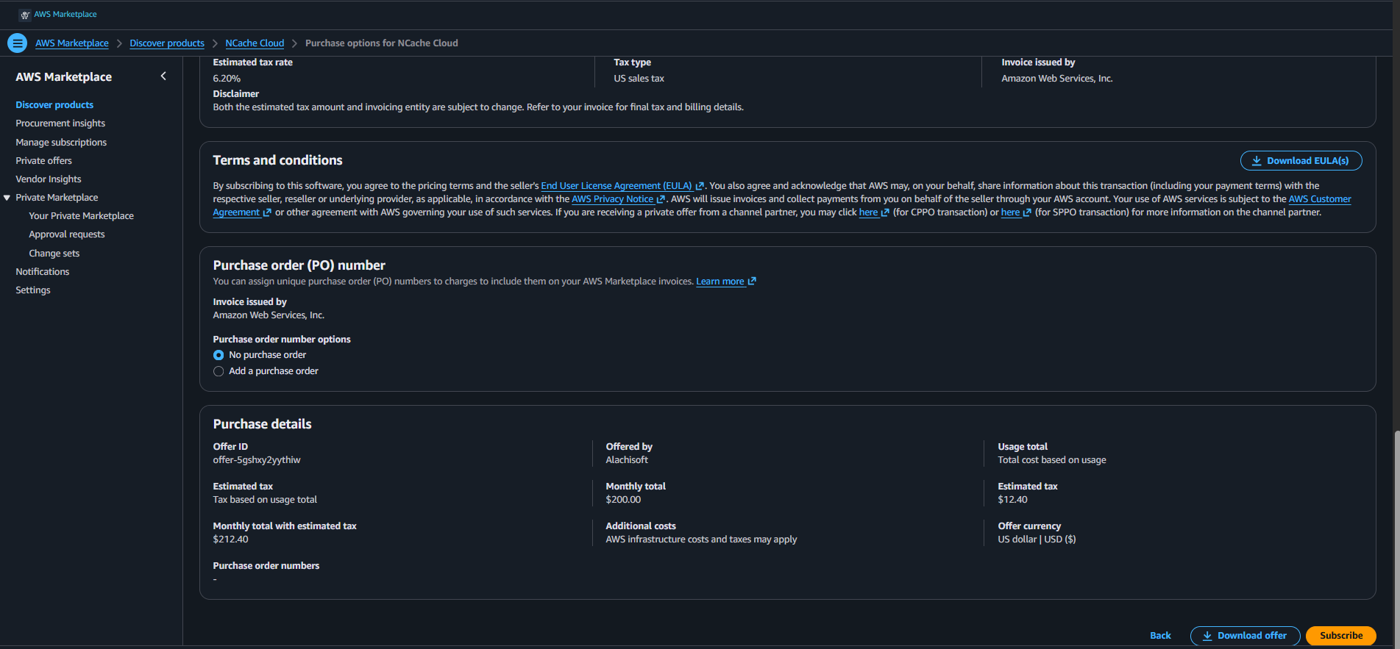Open Change sets sub-item

point(54,254)
